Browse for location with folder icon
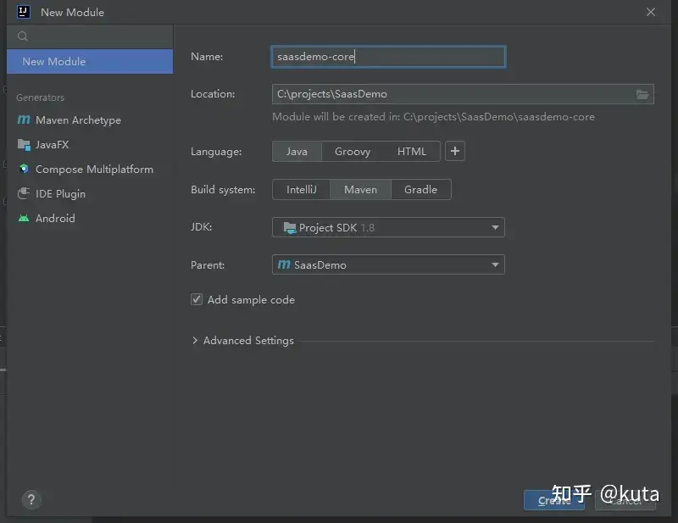 pos(642,94)
